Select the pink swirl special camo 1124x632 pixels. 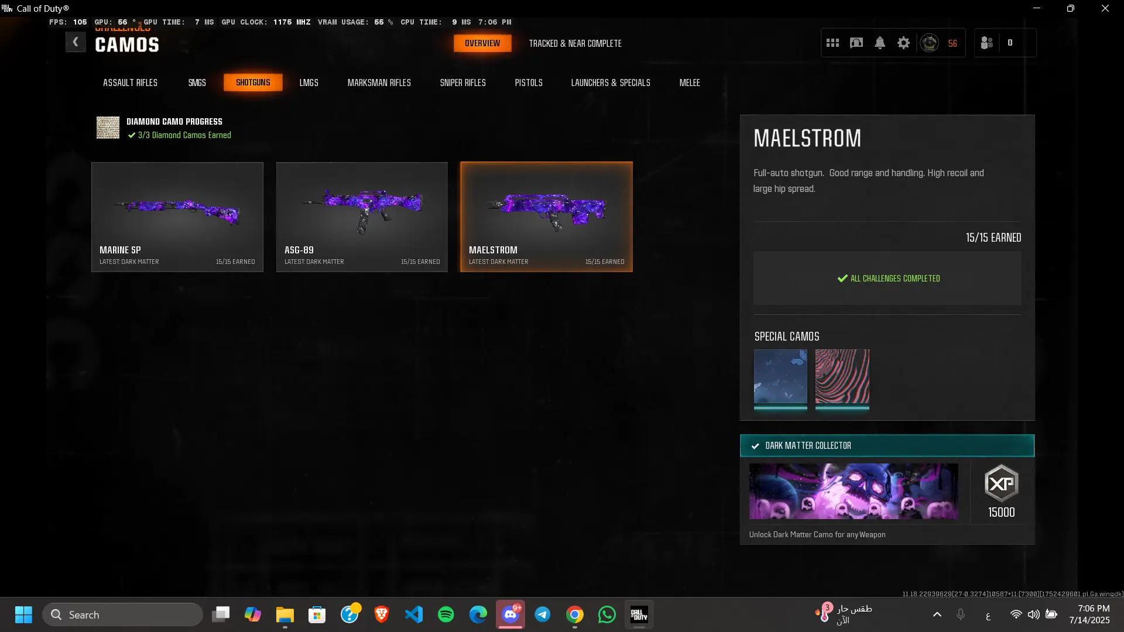tap(842, 376)
